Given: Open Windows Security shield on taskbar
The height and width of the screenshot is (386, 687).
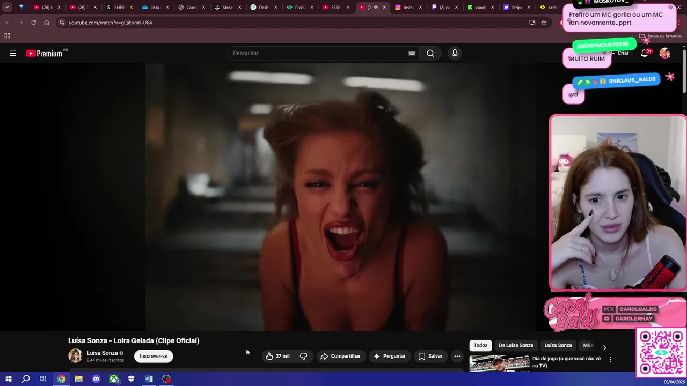Looking at the screenshot, I should (131, 379).
